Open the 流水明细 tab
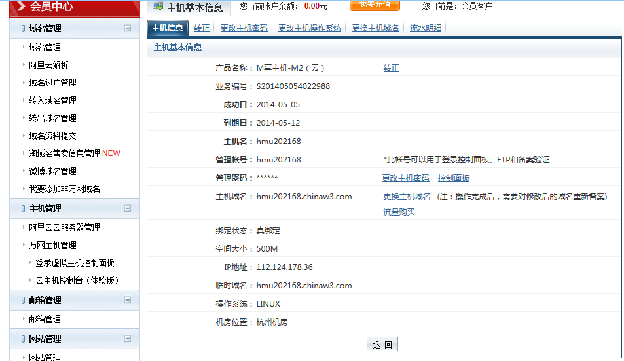The image size is (624, 361). point(426,28)
